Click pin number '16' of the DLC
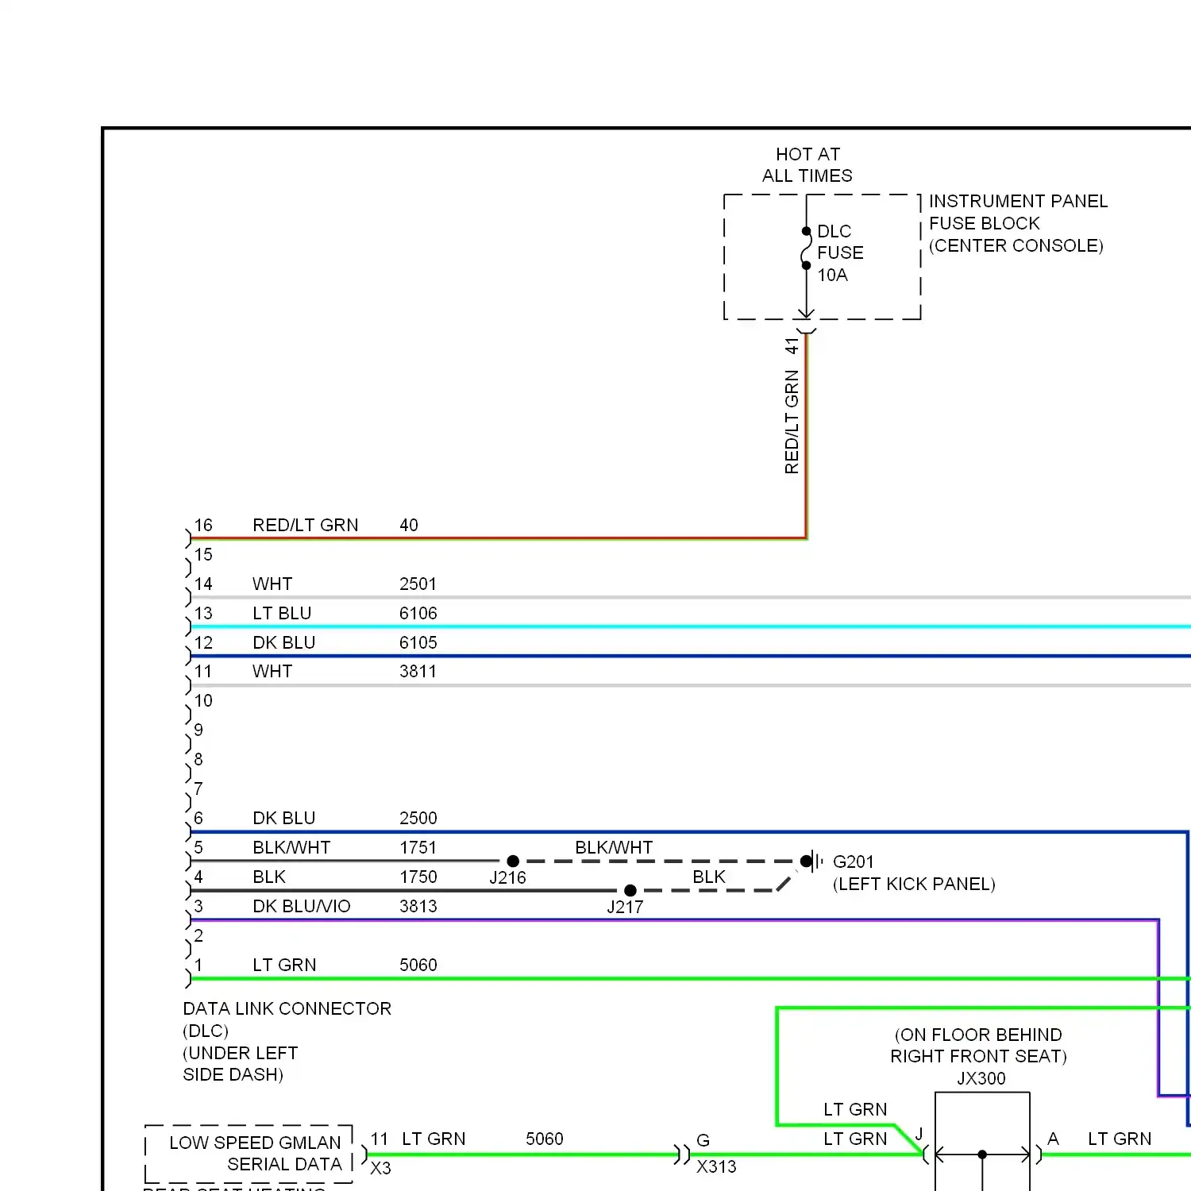 pyautogui.click(x=203, y=525)
